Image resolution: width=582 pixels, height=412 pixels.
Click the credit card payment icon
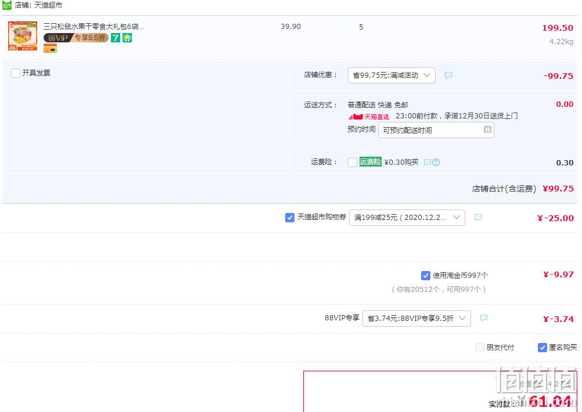pos(50,48)
